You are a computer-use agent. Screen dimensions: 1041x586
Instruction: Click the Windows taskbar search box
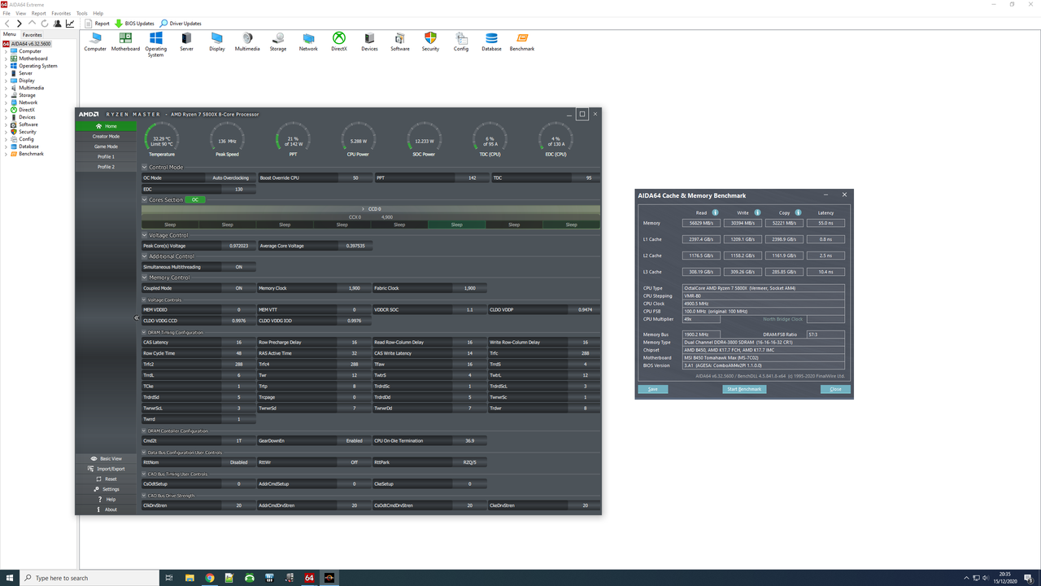click(x=88, y=578)
